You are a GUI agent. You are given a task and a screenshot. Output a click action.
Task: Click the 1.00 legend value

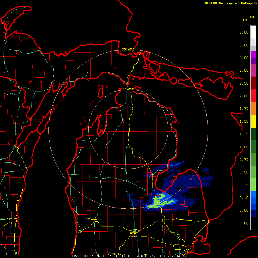pyautogui.click(x=244, y=147)
